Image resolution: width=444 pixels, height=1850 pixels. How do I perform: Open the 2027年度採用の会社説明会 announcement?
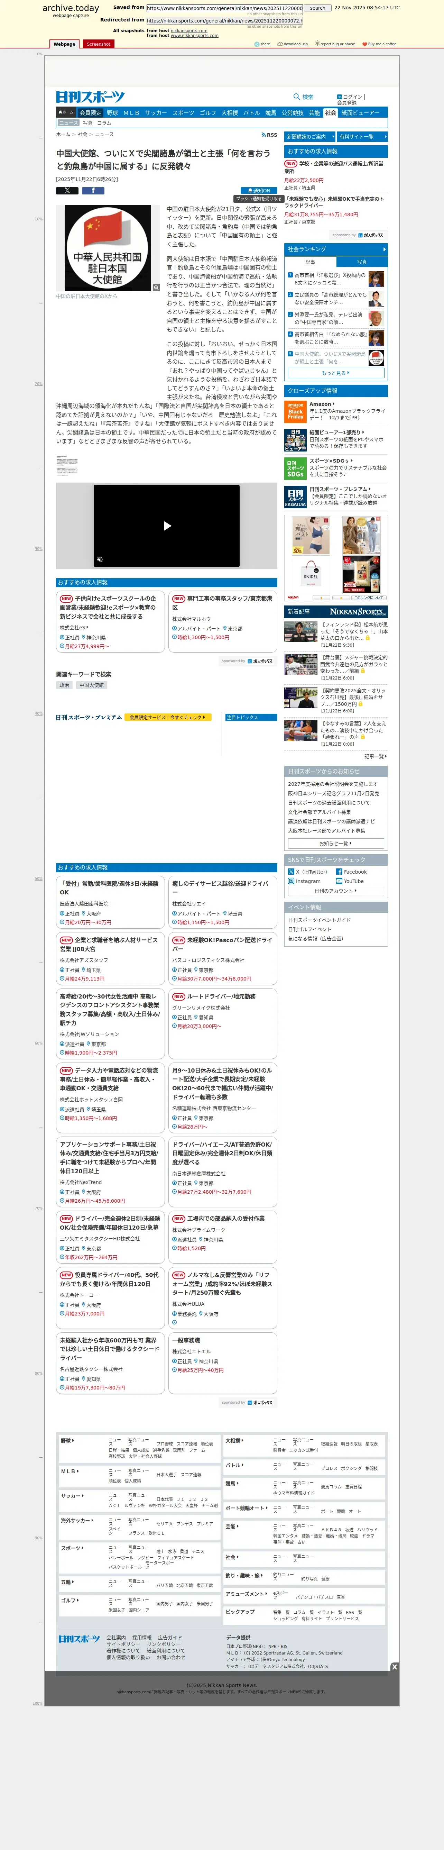coord(332,784)
